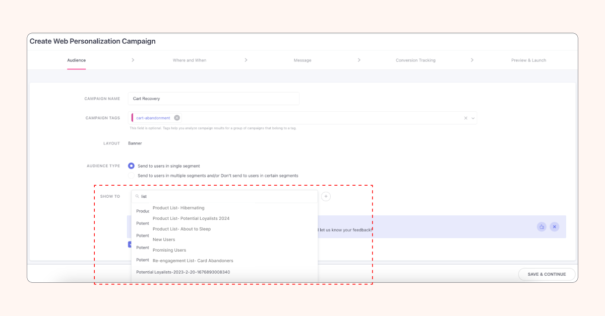Click the plus icon beside segment search
Screen dimensions: 605x316
click(x=326, y=196)
